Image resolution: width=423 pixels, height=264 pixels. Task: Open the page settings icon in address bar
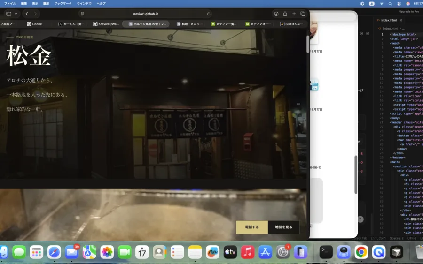coord(83,14)
